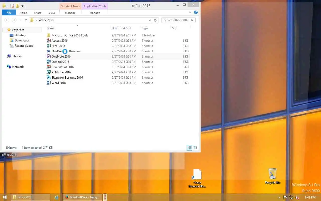Expand the address bar history dropdown

[150, 20]
